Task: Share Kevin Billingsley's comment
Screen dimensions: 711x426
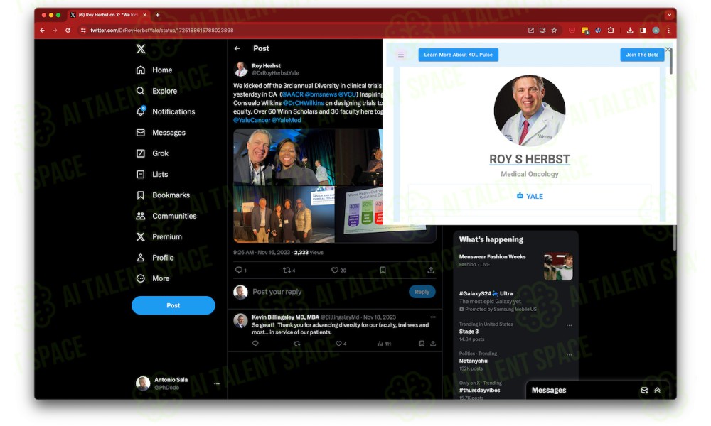Action: [433, 344]
